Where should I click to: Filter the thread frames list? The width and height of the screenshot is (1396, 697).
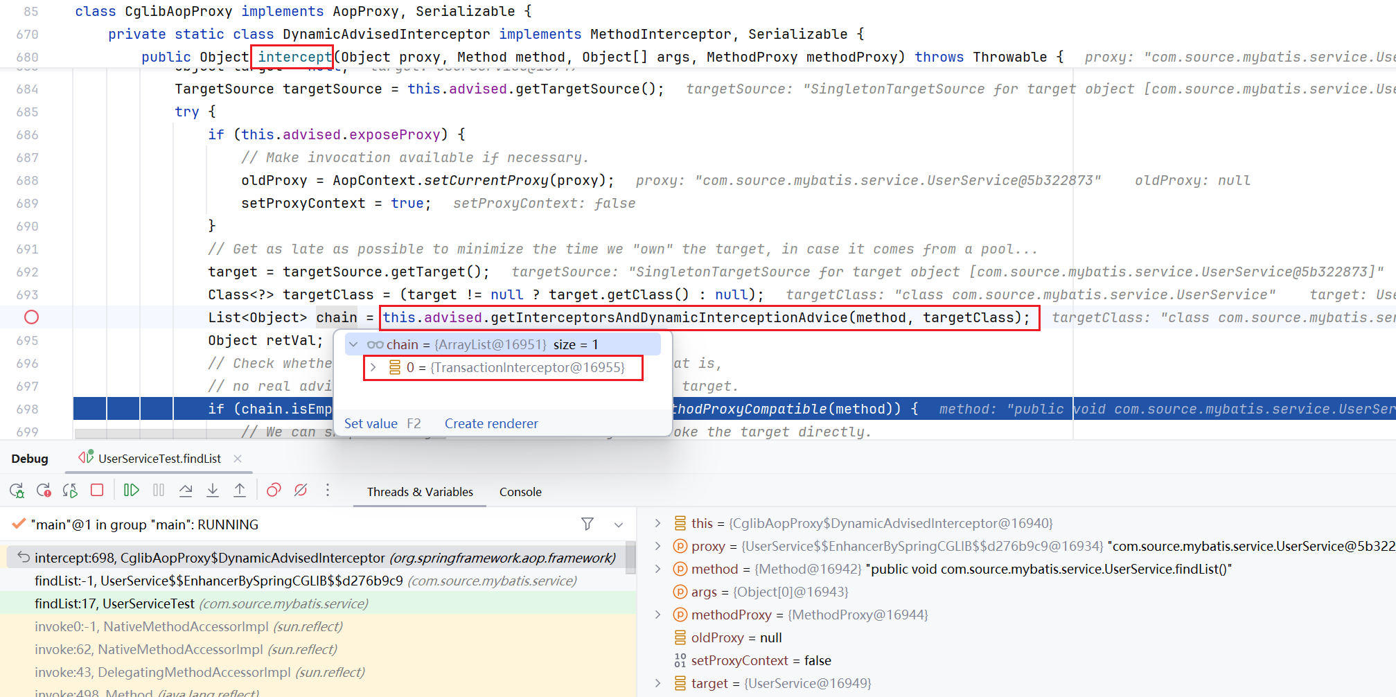587,524
